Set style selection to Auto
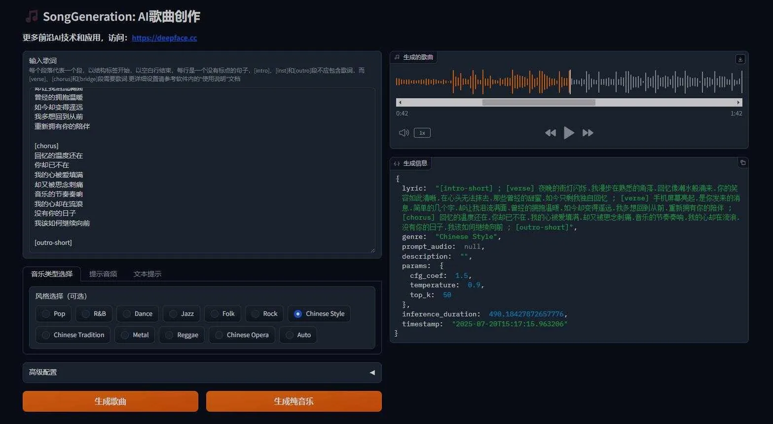 pos(290,335)
